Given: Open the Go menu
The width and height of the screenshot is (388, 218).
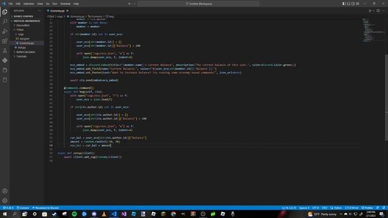Looking at the screenshot, I should 47,4.
